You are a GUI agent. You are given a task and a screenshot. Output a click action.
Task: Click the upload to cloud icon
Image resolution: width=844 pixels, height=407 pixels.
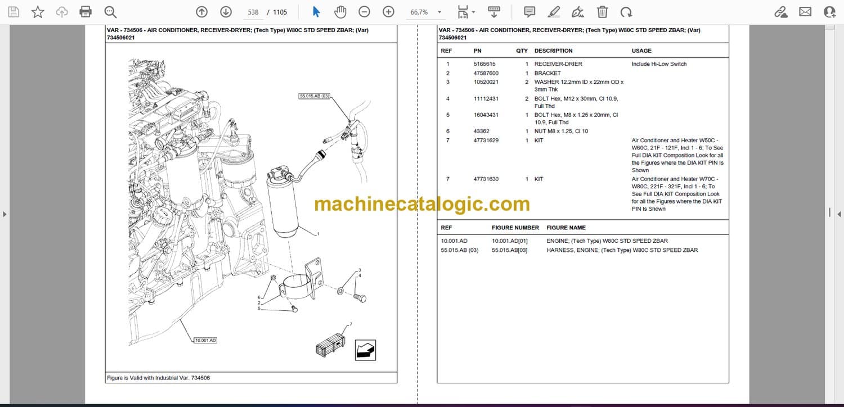tap(62, 12)
